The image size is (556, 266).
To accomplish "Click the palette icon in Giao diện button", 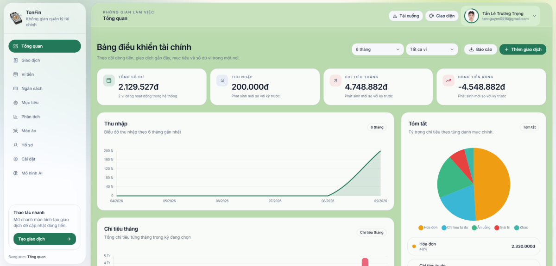I will tap(431, 16).
